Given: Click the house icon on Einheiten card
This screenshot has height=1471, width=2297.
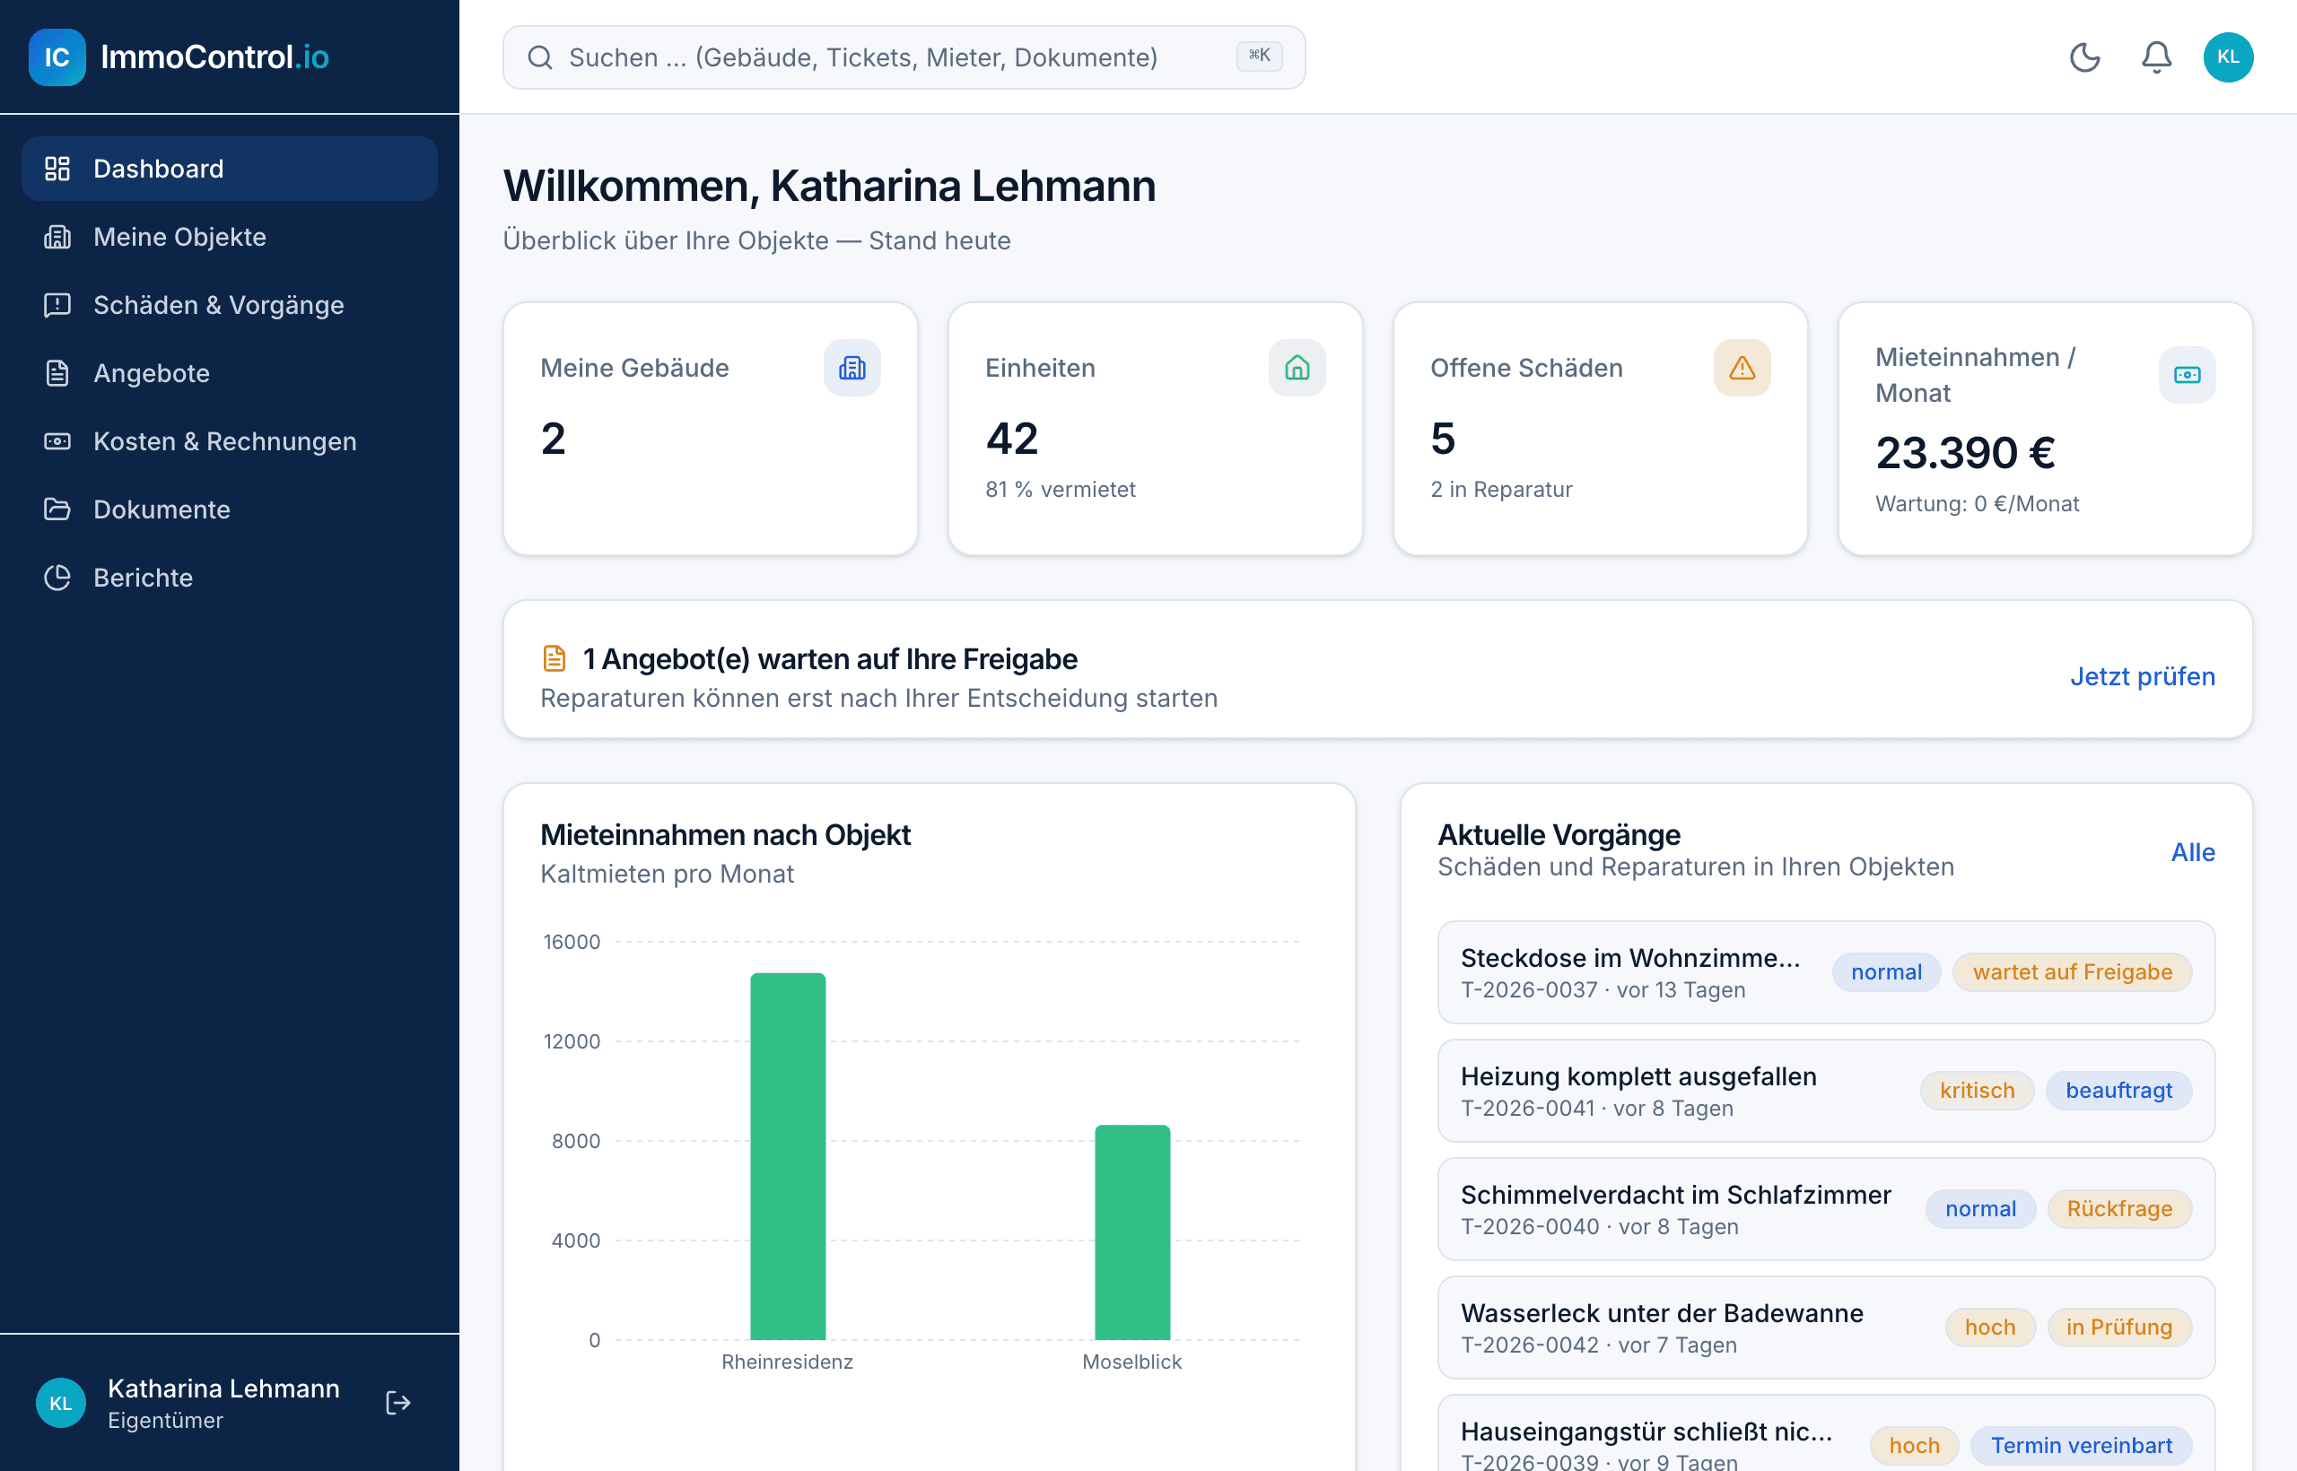Looking at the screenshot, I should (x=1297, y=368).
